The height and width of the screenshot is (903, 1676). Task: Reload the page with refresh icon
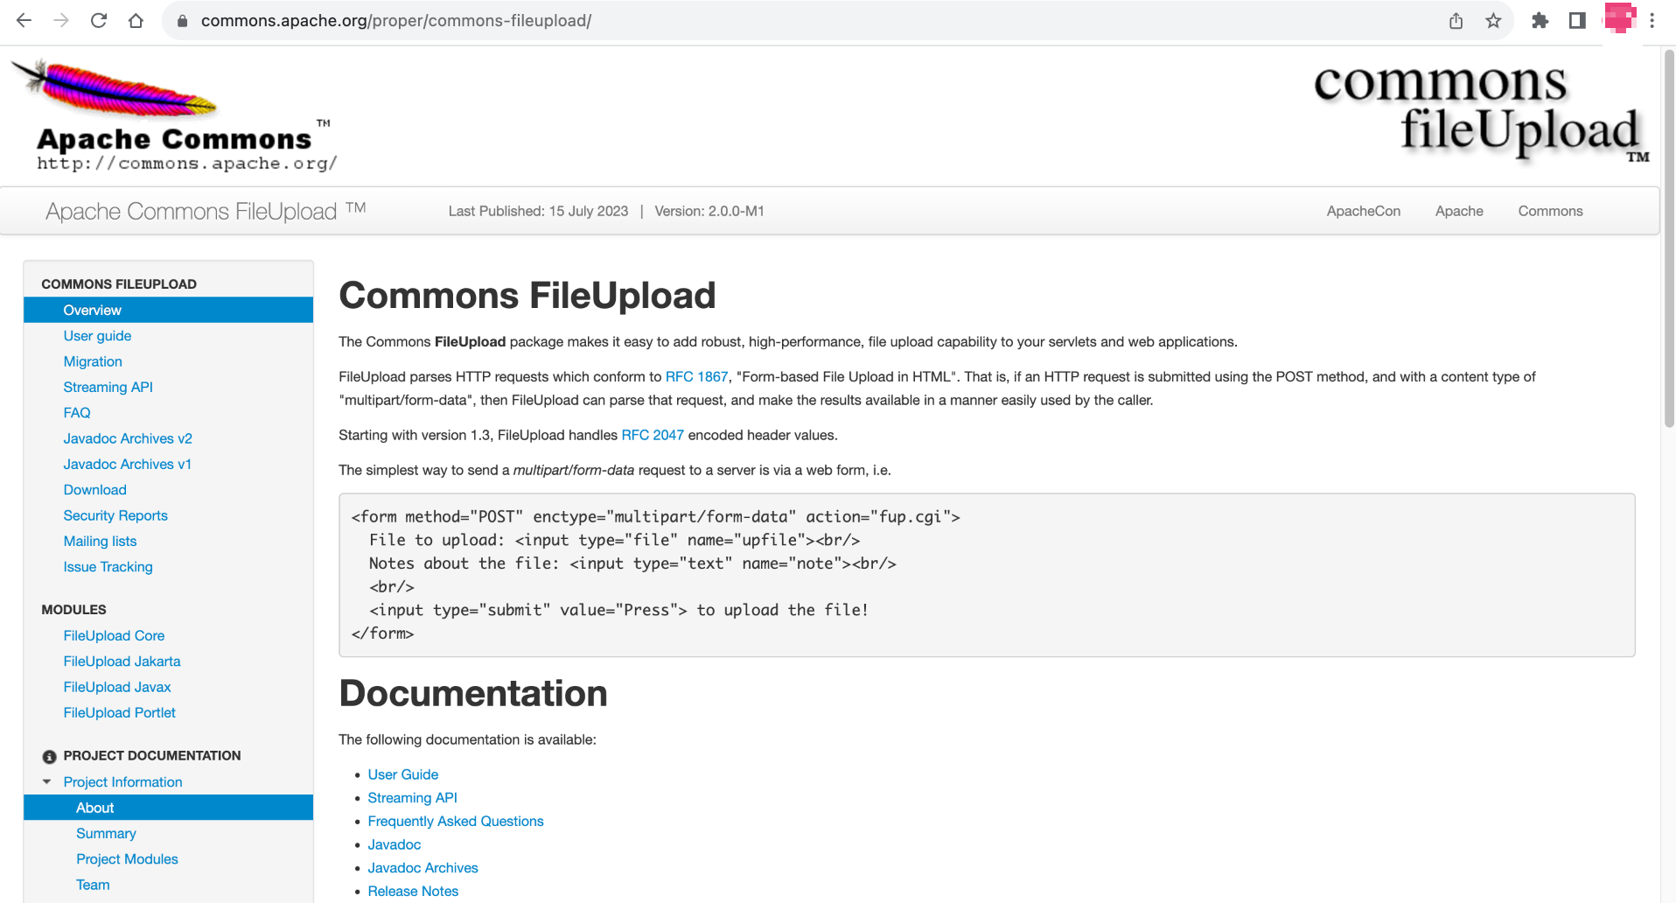(99, 20)
